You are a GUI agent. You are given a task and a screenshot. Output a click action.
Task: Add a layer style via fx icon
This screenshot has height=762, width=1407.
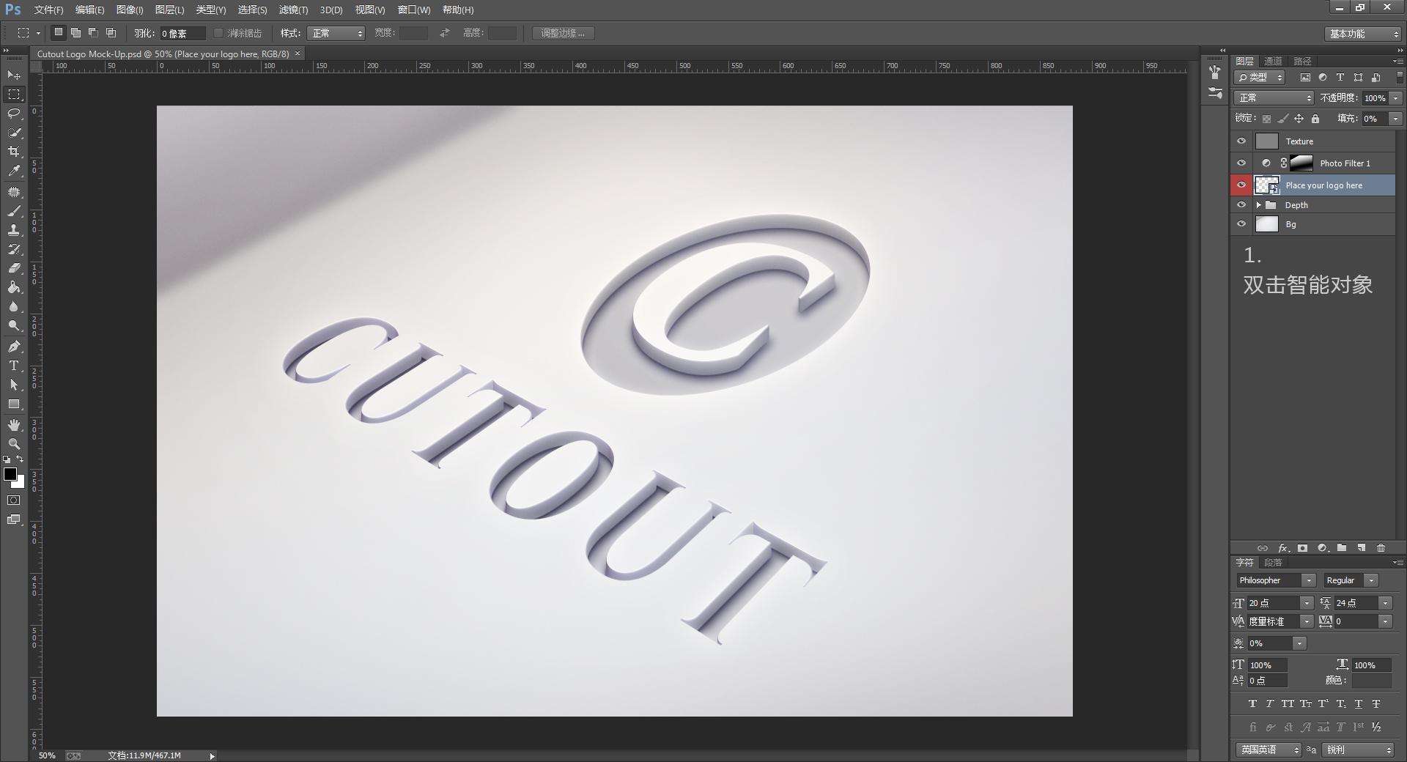coord(1283,548)
